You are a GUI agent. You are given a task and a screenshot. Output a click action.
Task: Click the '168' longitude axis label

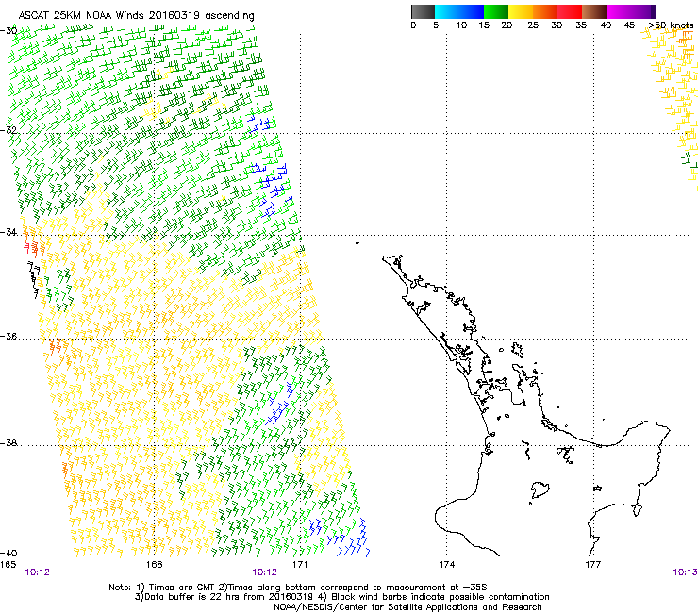[x=154, y=565]
